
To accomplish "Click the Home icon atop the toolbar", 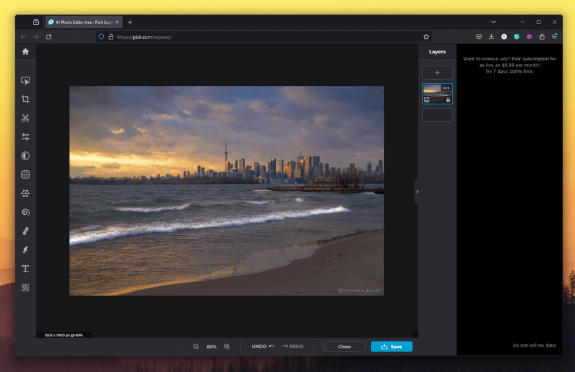I will [26, 51].
